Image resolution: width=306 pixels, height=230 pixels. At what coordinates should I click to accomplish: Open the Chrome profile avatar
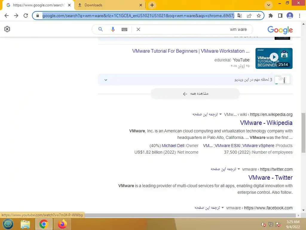[290, 16]
